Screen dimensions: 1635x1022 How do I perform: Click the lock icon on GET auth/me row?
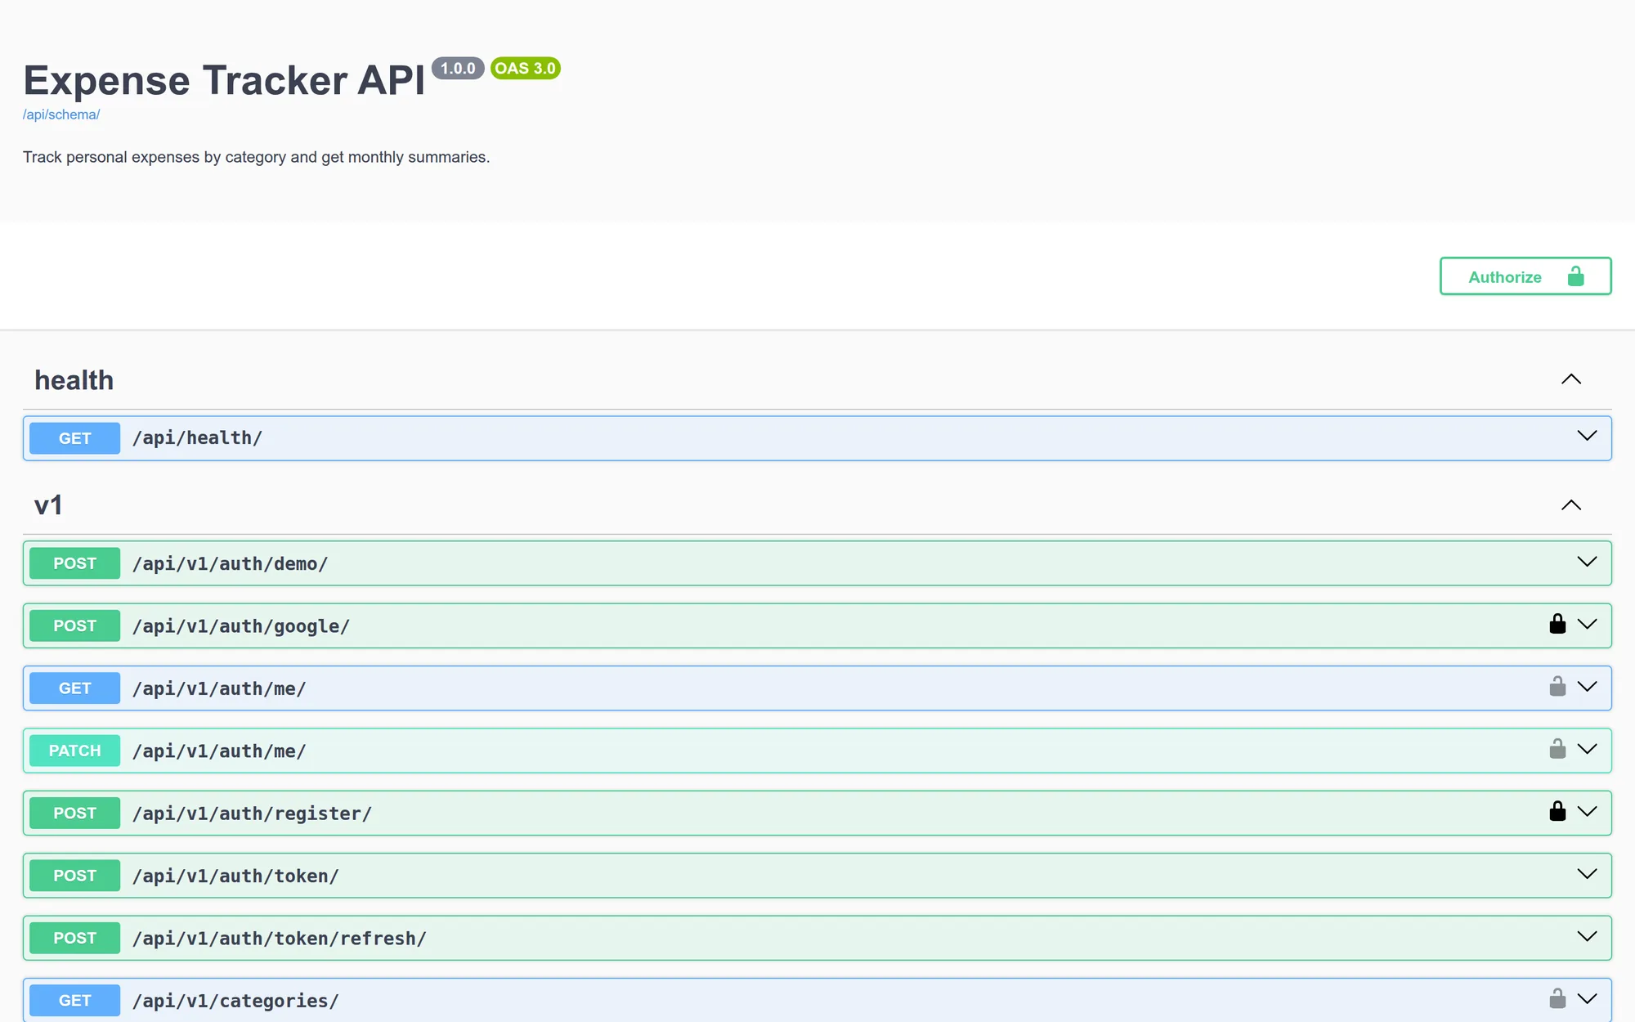pos(1557,686)
